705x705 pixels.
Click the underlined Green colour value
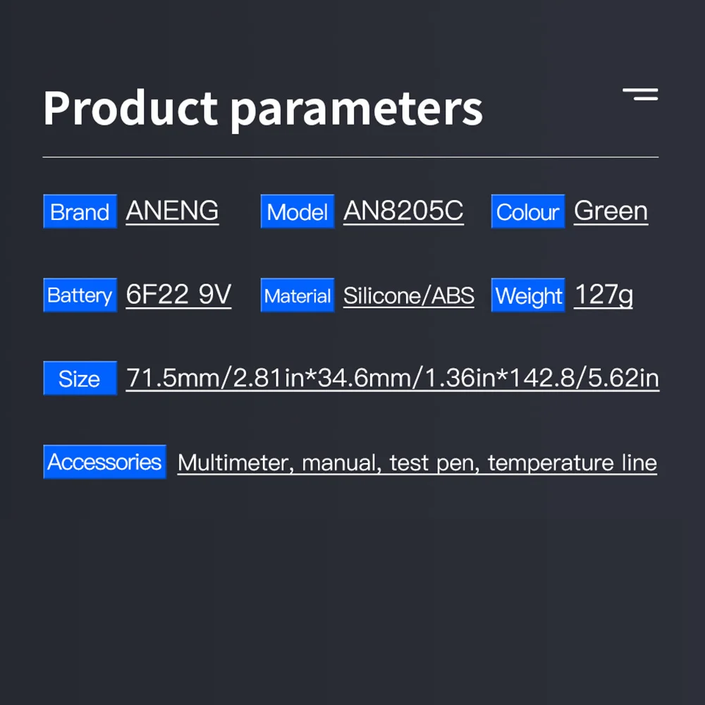coord(611,211)
